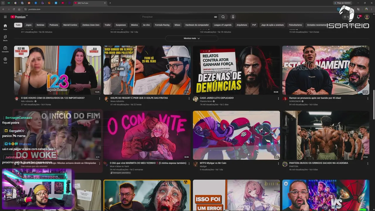This screenshot has width=375, height=211.
Task: Filter by Marvel Comics
Action: click(70, 25)
